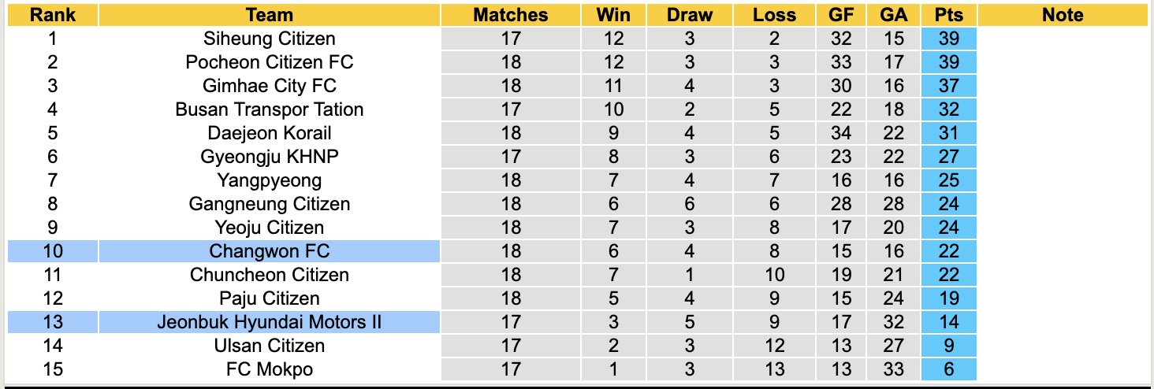This screenshot has height=389, width=1154.
Task: Select Jeonbuk Hyundai Motors II team
Action: (x=269, y=322)
